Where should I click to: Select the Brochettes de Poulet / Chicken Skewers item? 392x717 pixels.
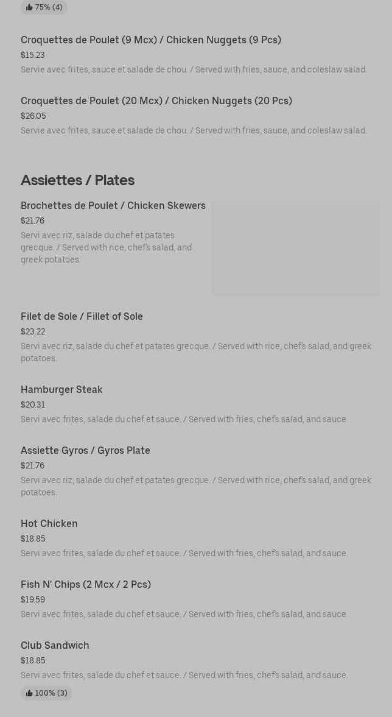pos(113,206)
